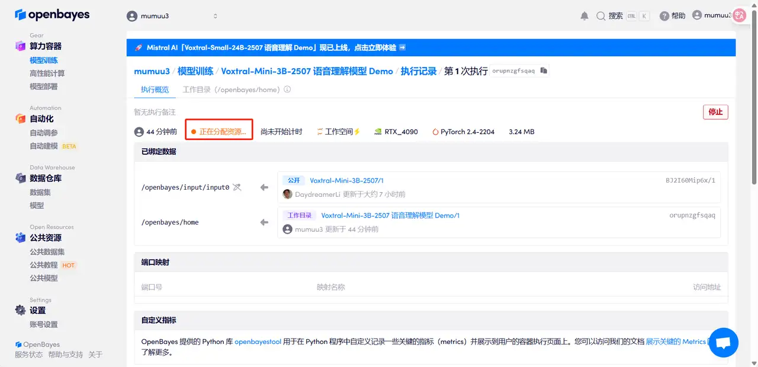This screenshot has height=367, width=758.
Task: Open 自动调参 in the sidebar
Action: coord(44,133)
